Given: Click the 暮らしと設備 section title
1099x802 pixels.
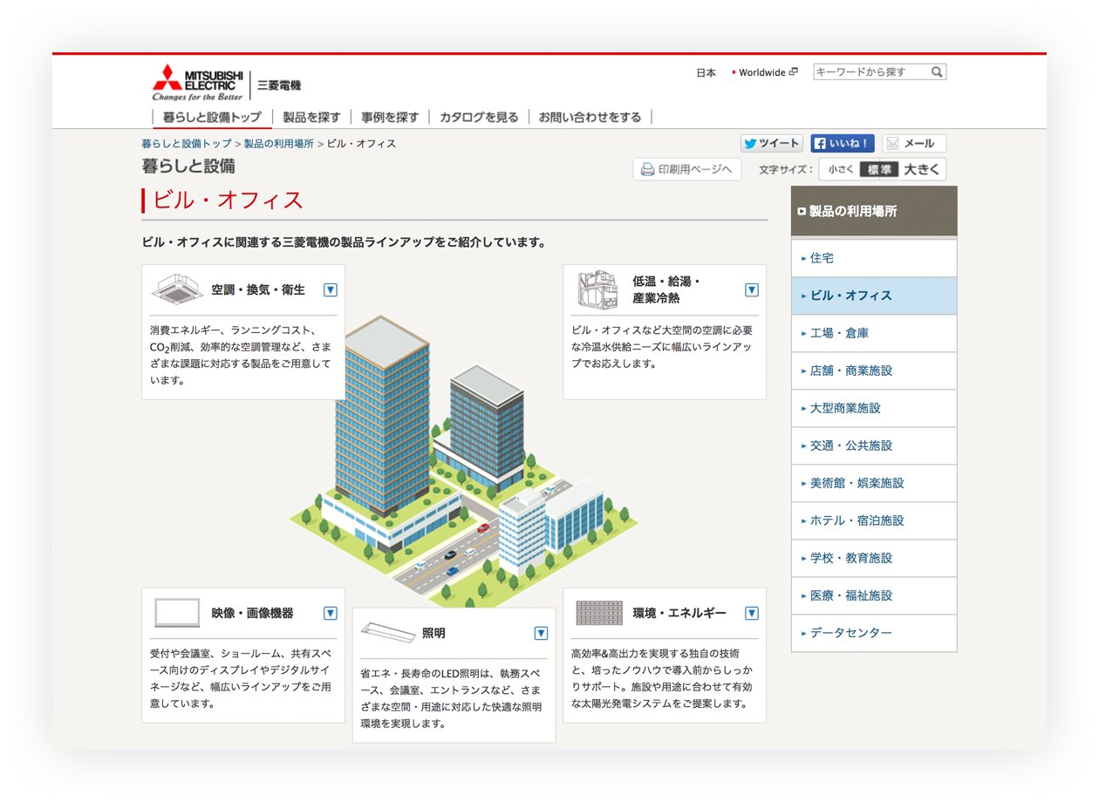Looking at the screenshot, I should [x=188, y=166].
